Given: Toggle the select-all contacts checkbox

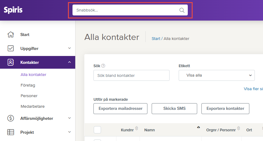Looking at the screenshot, I should [x=97, y=130].
